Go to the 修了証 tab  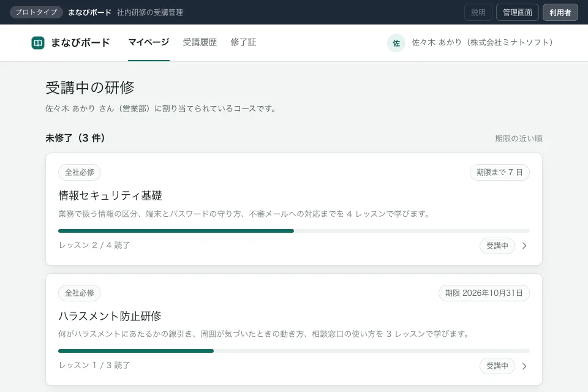243,42
